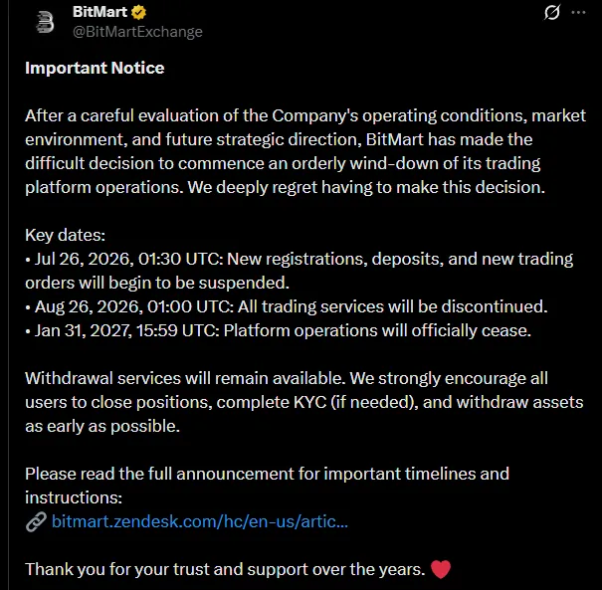Click the orderly wind-down paragraph text

[305, 151]
